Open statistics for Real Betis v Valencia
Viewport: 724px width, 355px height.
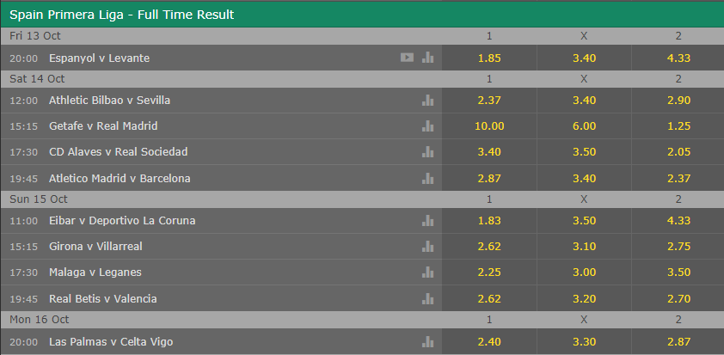coord(427,298)
